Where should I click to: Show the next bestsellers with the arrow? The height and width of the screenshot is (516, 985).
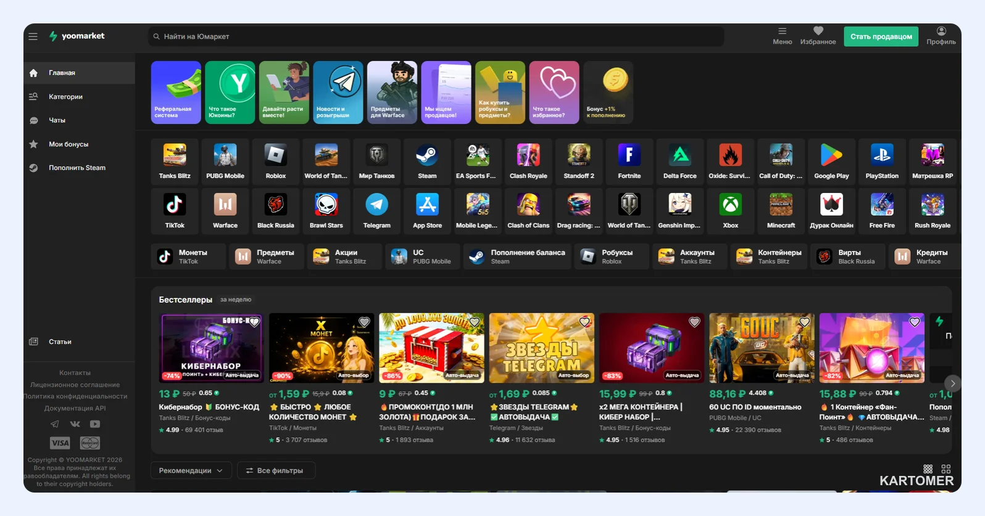pos(953,383)
